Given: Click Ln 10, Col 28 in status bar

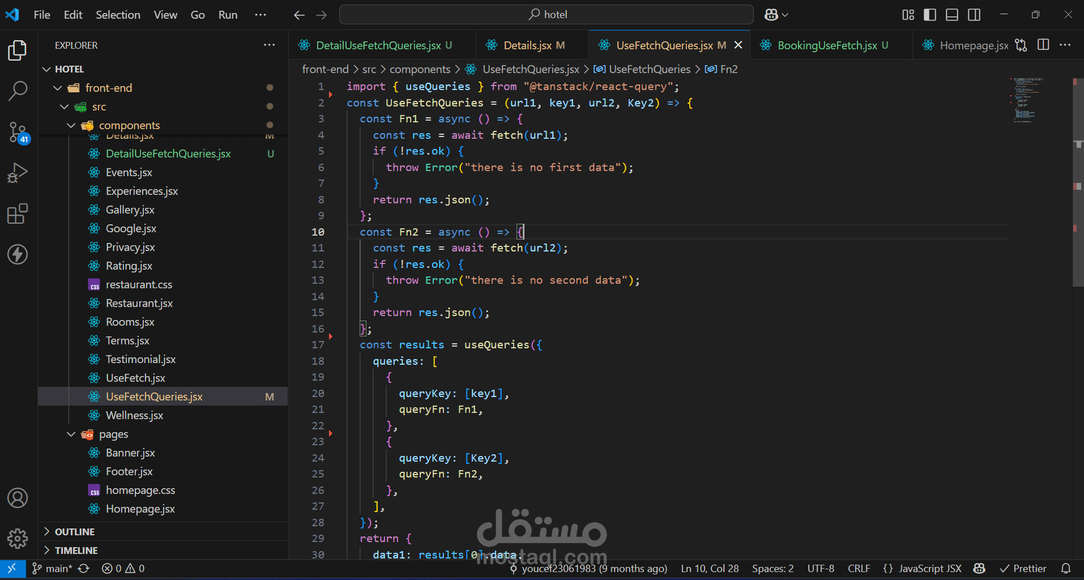Looking at the screenshot, I should [710, 568].
